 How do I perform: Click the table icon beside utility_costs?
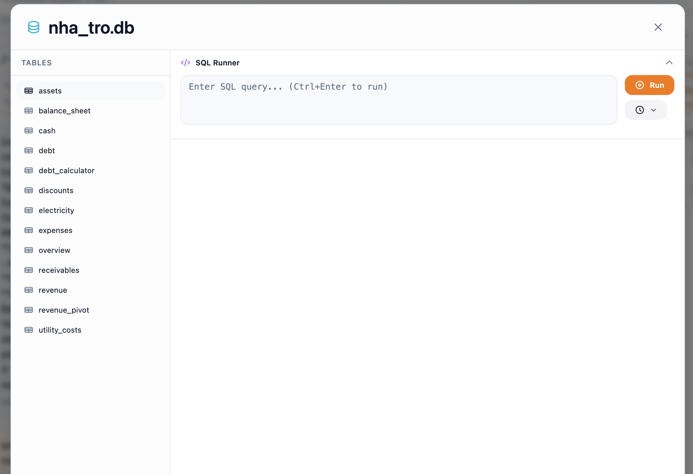[29, 330]
